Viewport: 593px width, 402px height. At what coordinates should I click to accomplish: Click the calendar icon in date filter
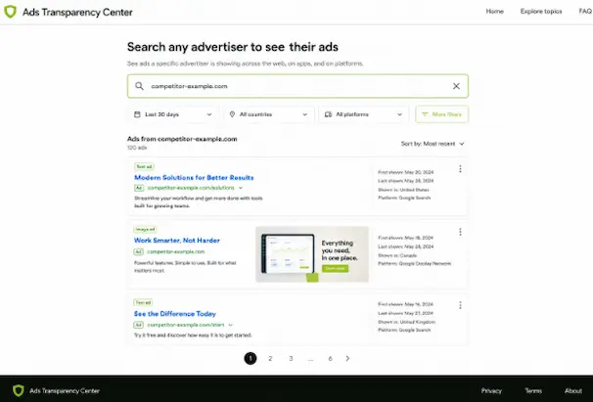[137, 114]
